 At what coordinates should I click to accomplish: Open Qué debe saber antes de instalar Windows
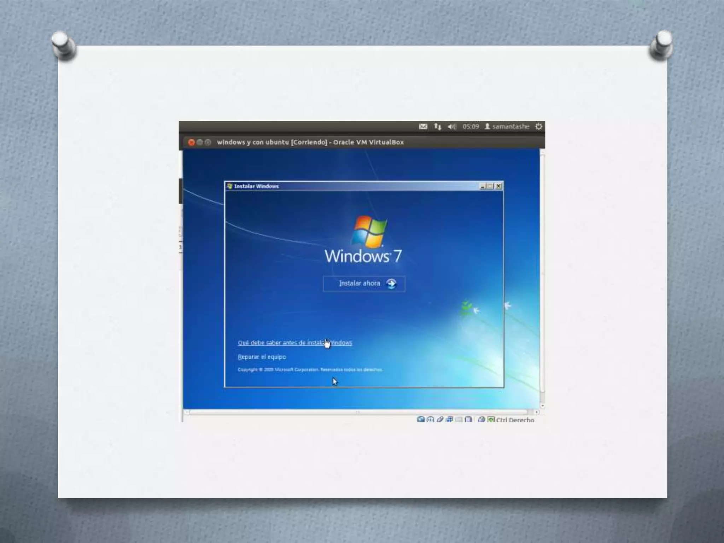click(x=295, y=343)
